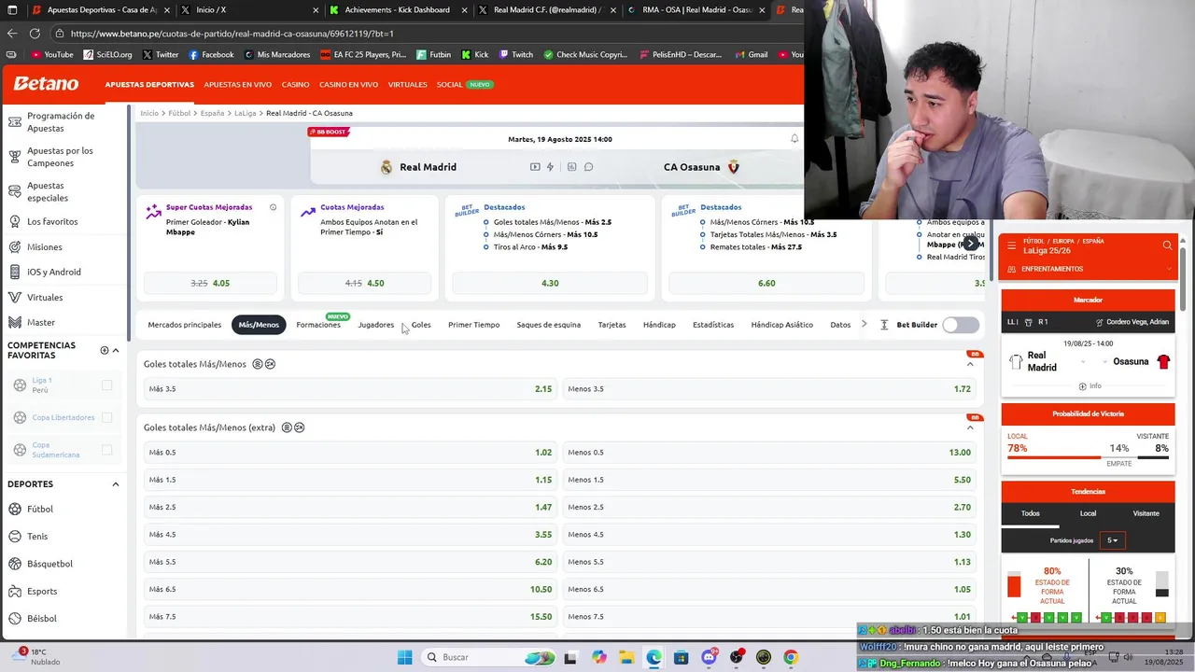Click the add favorite competitions plus icon
1195x672 pixels.
pyautogui.click(x=105, y=350)
